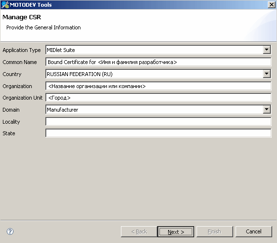The height and width of the screenshot is (243, 277).
Task: Focus the Organization Unit input field
Action: [x=158, y=98]
